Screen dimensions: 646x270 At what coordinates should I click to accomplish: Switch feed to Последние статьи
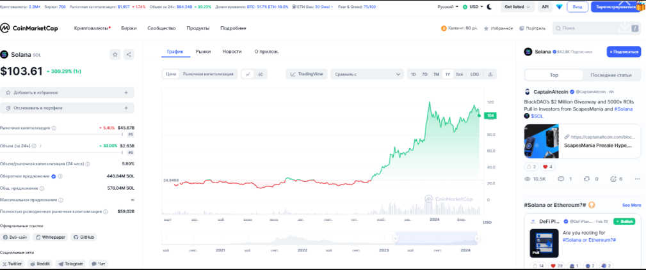coord(611,75)
